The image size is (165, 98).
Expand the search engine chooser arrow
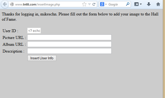106,4
